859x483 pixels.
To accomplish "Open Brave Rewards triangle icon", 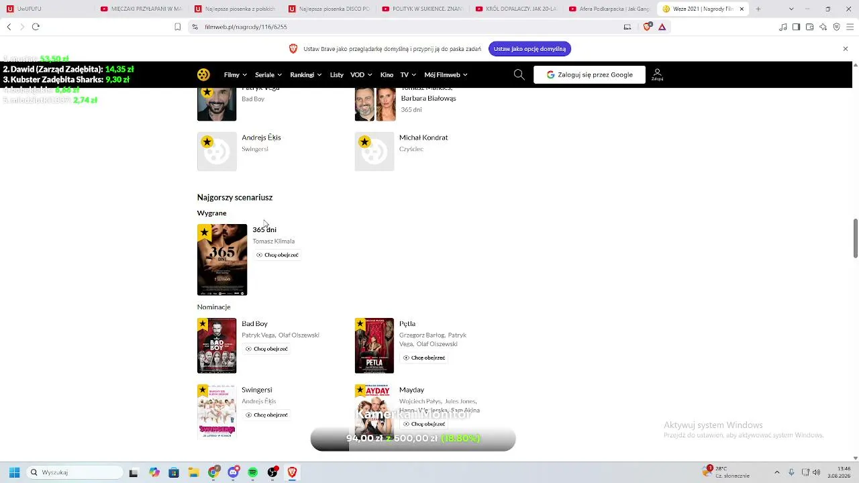I will (662, 27).
